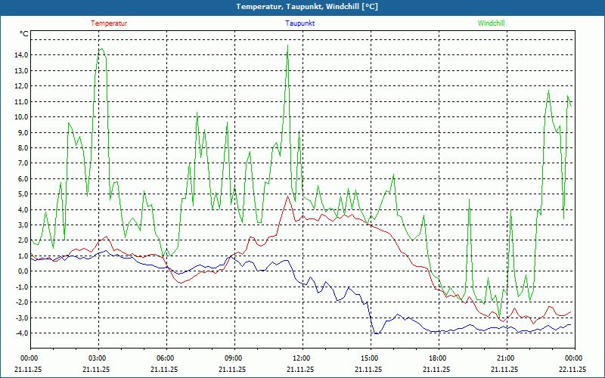
Task: Select the 21:00 time axis marker
Action: coord(506,358)
